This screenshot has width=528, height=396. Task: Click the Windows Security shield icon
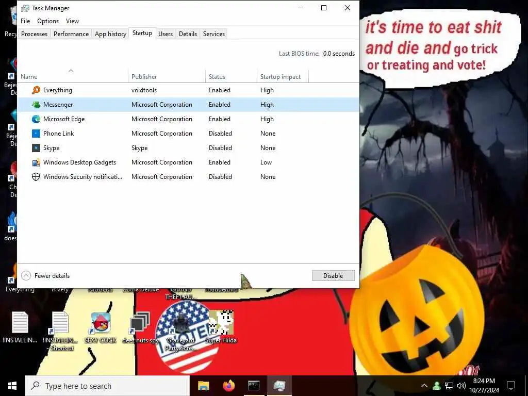point(36,177)
